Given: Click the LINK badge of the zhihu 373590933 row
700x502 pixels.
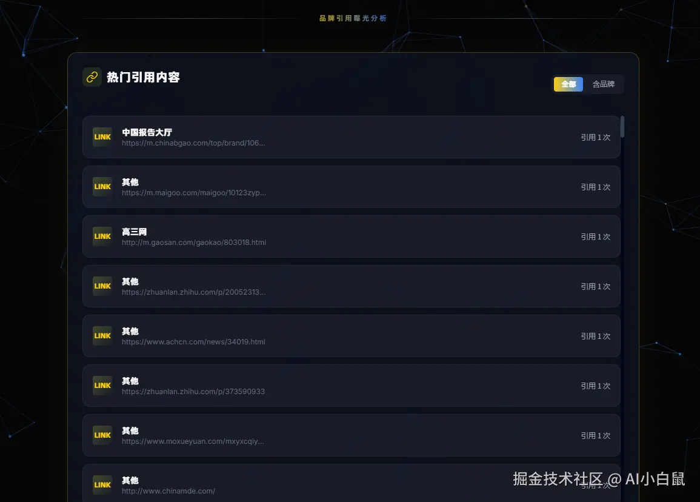Looking at the screenshot, I should coord(102,386).
